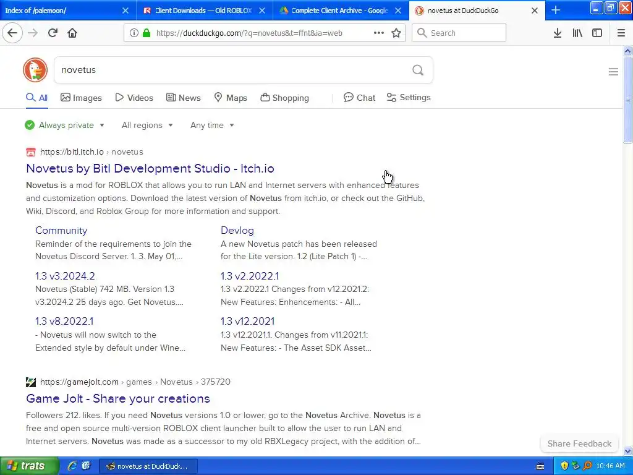This screenshot has width=633, height=475.
Task: Open the 'Always private' dropdown
Action: [x=64, y=125]
